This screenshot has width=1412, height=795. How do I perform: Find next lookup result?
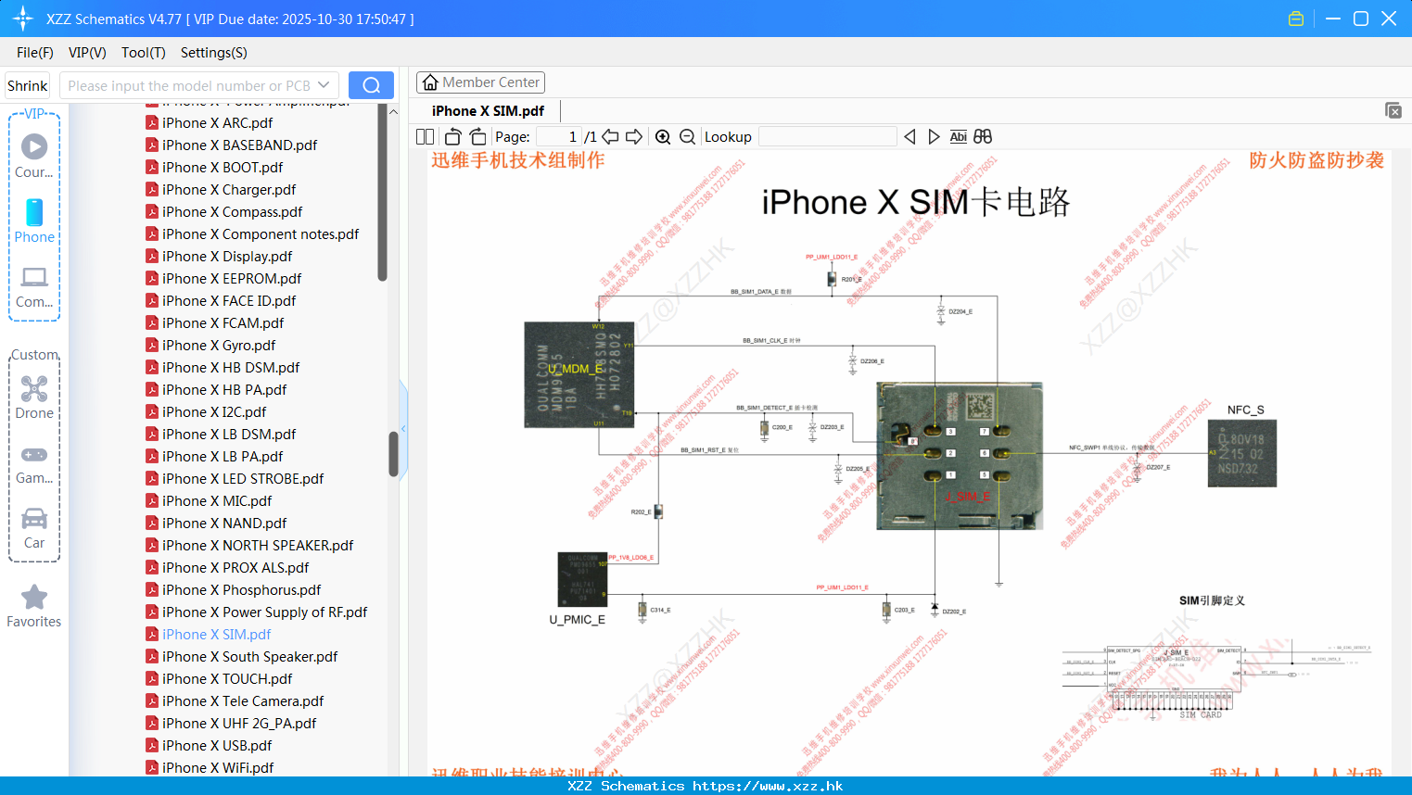tap(934, 136)
